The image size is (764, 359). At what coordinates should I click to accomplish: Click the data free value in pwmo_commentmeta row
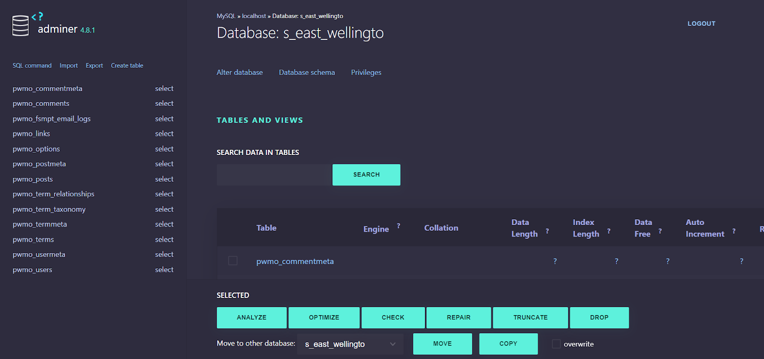tap(668, 261)
